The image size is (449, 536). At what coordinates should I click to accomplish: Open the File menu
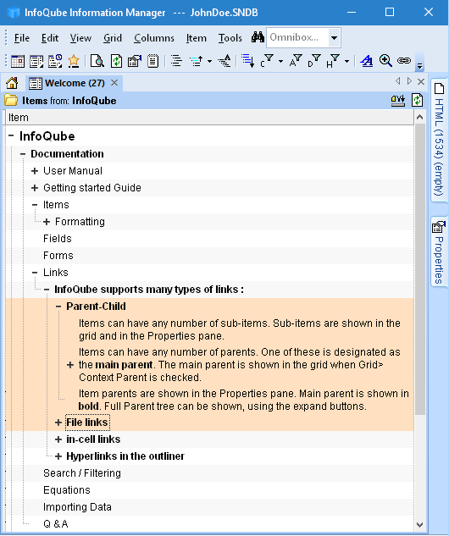[22, 38]
